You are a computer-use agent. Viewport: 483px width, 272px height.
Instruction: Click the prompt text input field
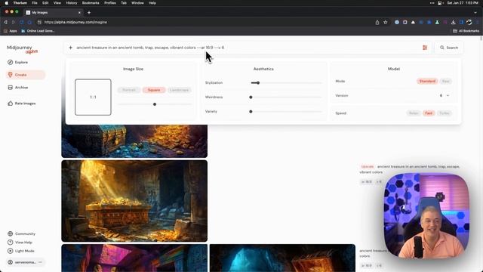(x=247, y=48)
